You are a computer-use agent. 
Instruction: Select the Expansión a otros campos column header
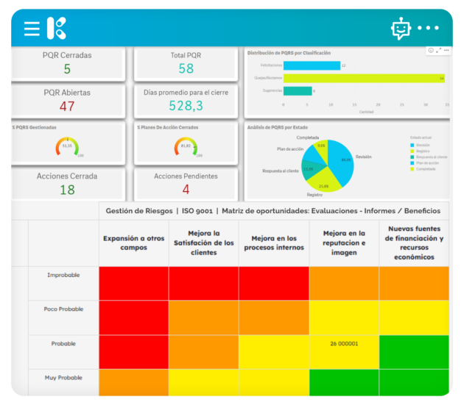click(x=134, y=243)
